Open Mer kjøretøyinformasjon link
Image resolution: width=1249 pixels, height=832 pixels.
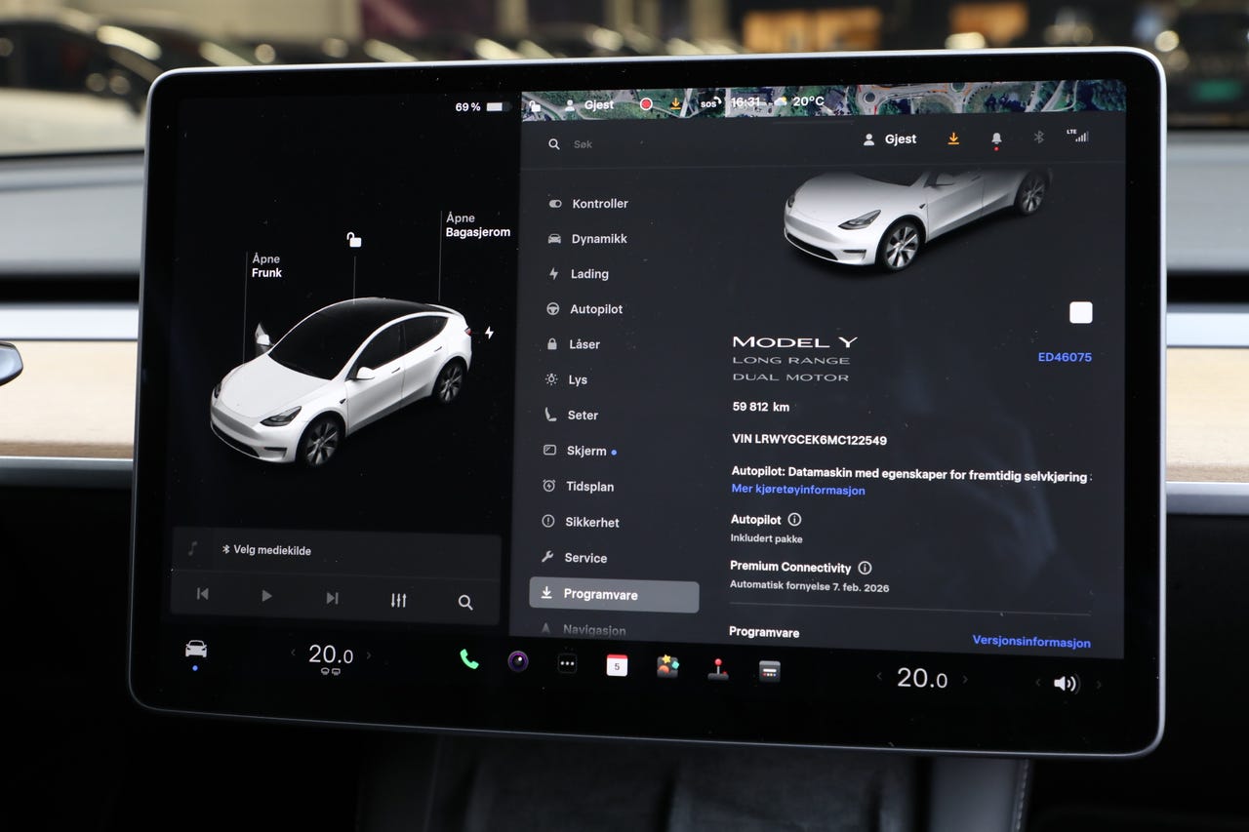click(798, 490)
